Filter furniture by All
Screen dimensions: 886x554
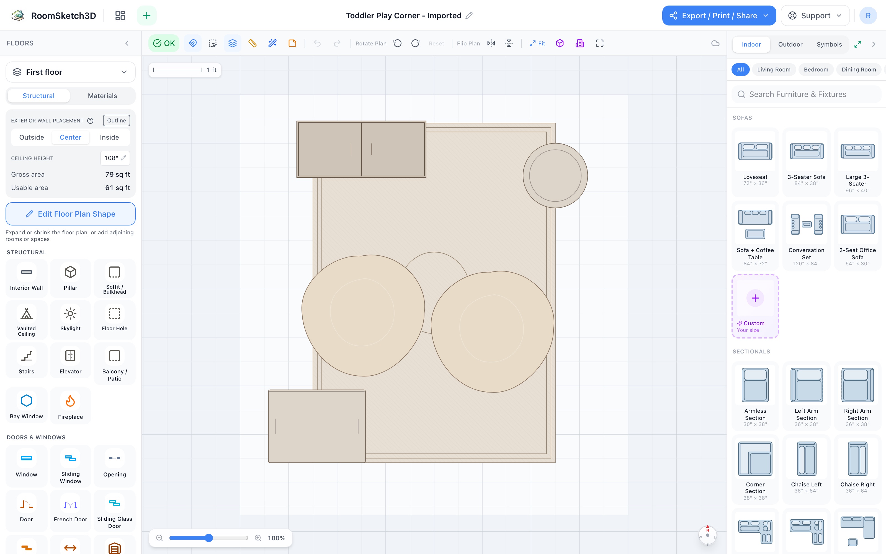coord(740,70)
